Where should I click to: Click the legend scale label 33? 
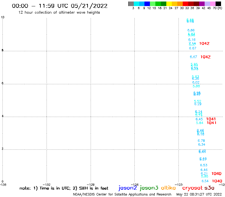pos(187,8)
